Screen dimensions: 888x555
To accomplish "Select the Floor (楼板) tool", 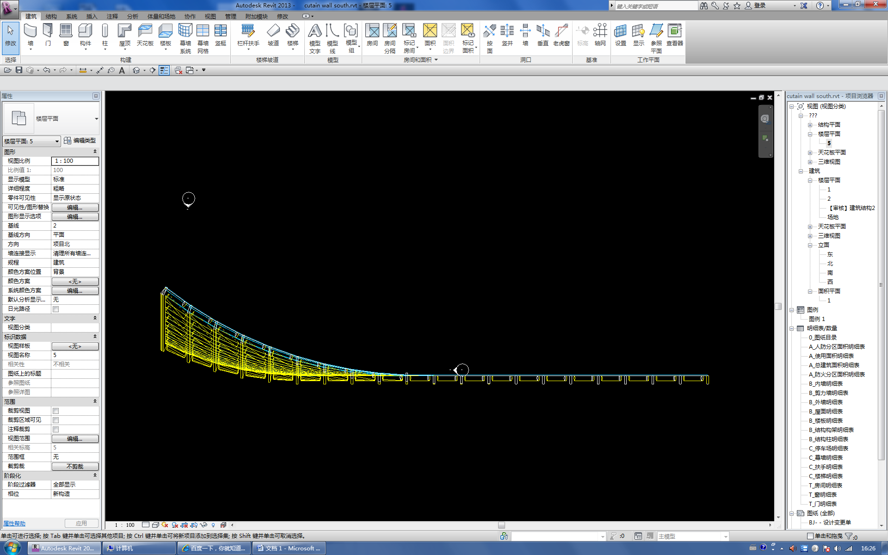I will click(x=166, y=35).
